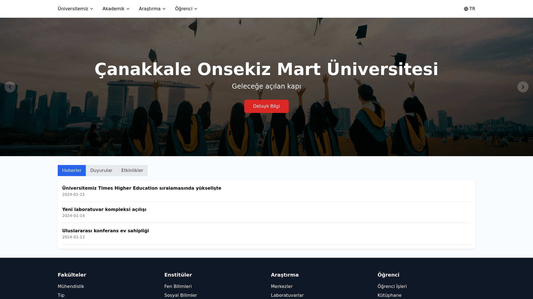Switch to the Duyurular tab
This screenshot has height=299, width=533.
tap(101, 171)
